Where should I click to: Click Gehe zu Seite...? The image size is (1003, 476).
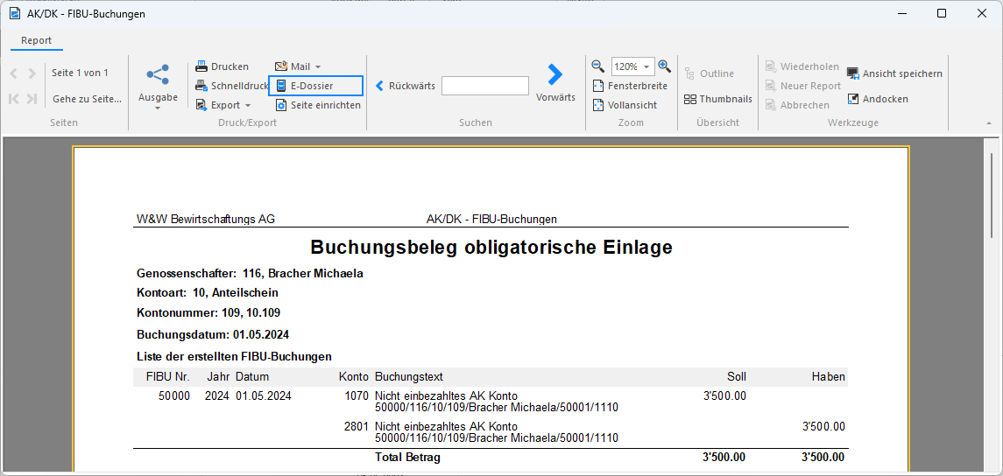click(x=87, y=98)
